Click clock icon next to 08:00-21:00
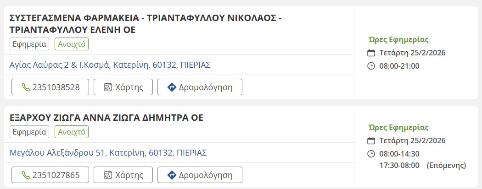482x189 pixels. pyautogui.click(x=371, y=66)
